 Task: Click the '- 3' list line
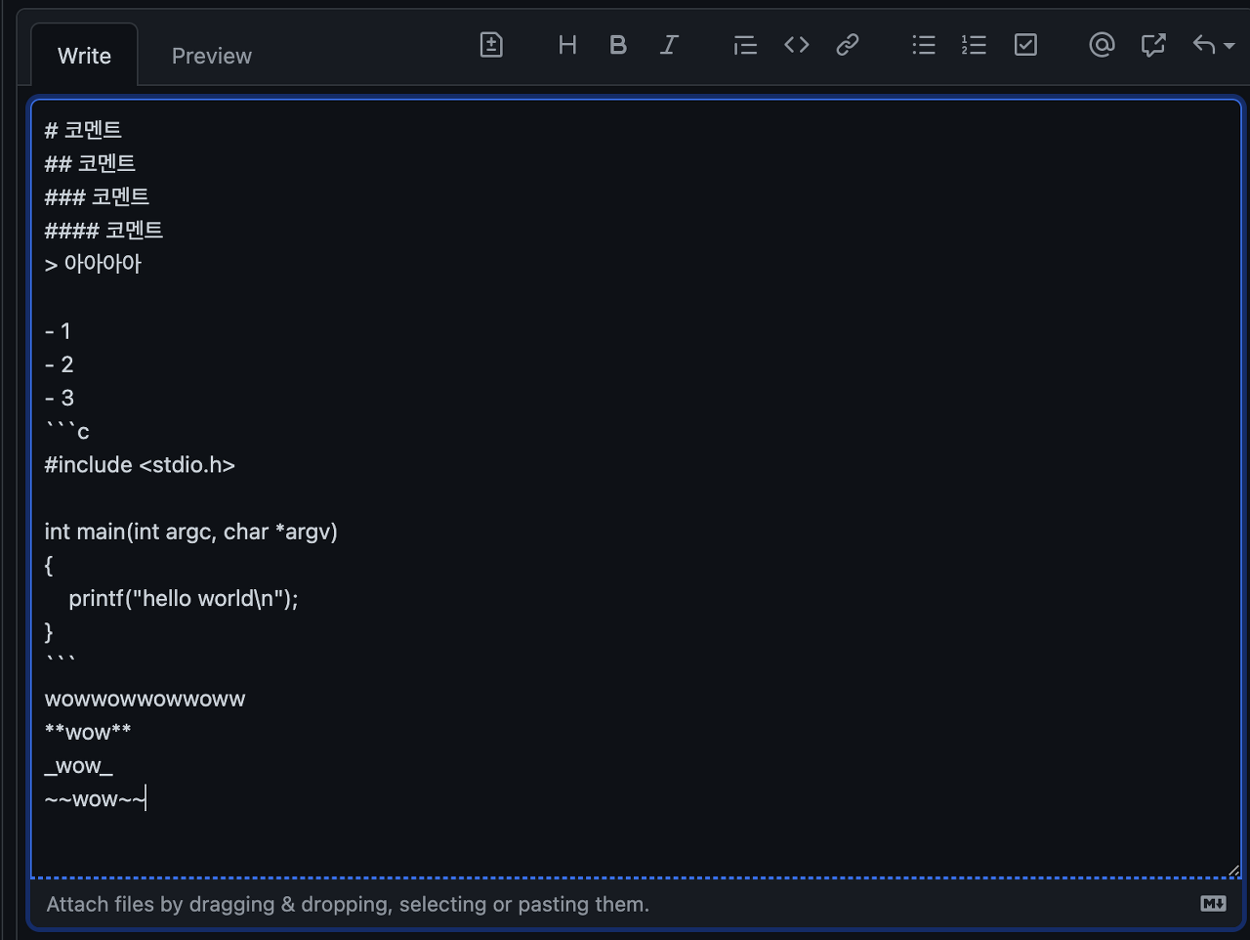(60, 398)
